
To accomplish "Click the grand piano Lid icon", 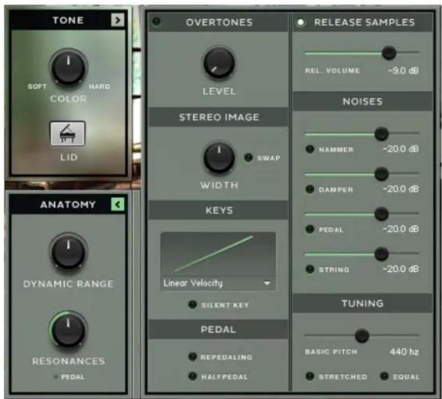I will [68, 134].
